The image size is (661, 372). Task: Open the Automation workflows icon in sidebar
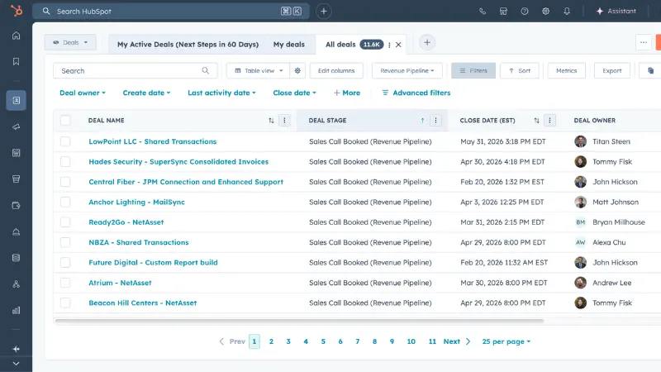(16, 284)
